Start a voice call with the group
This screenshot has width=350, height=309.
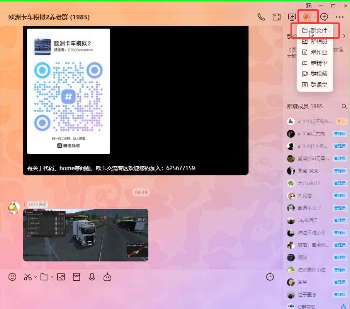(x=261, y=17)
